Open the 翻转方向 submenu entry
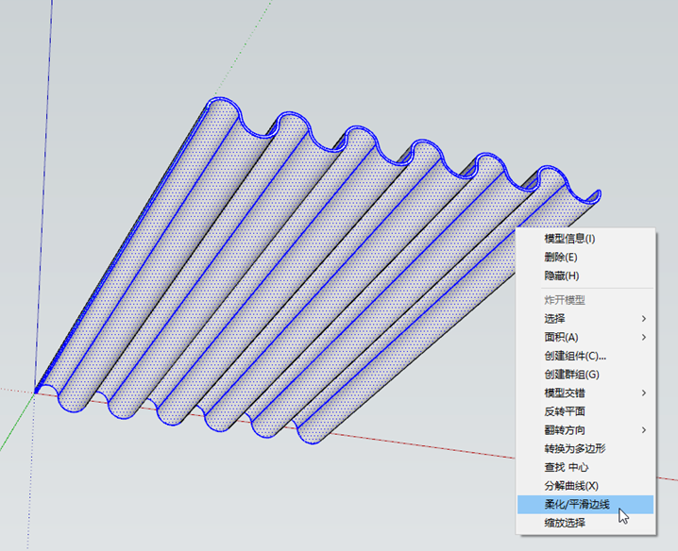678x551 pixels. [x=585, y=430]
